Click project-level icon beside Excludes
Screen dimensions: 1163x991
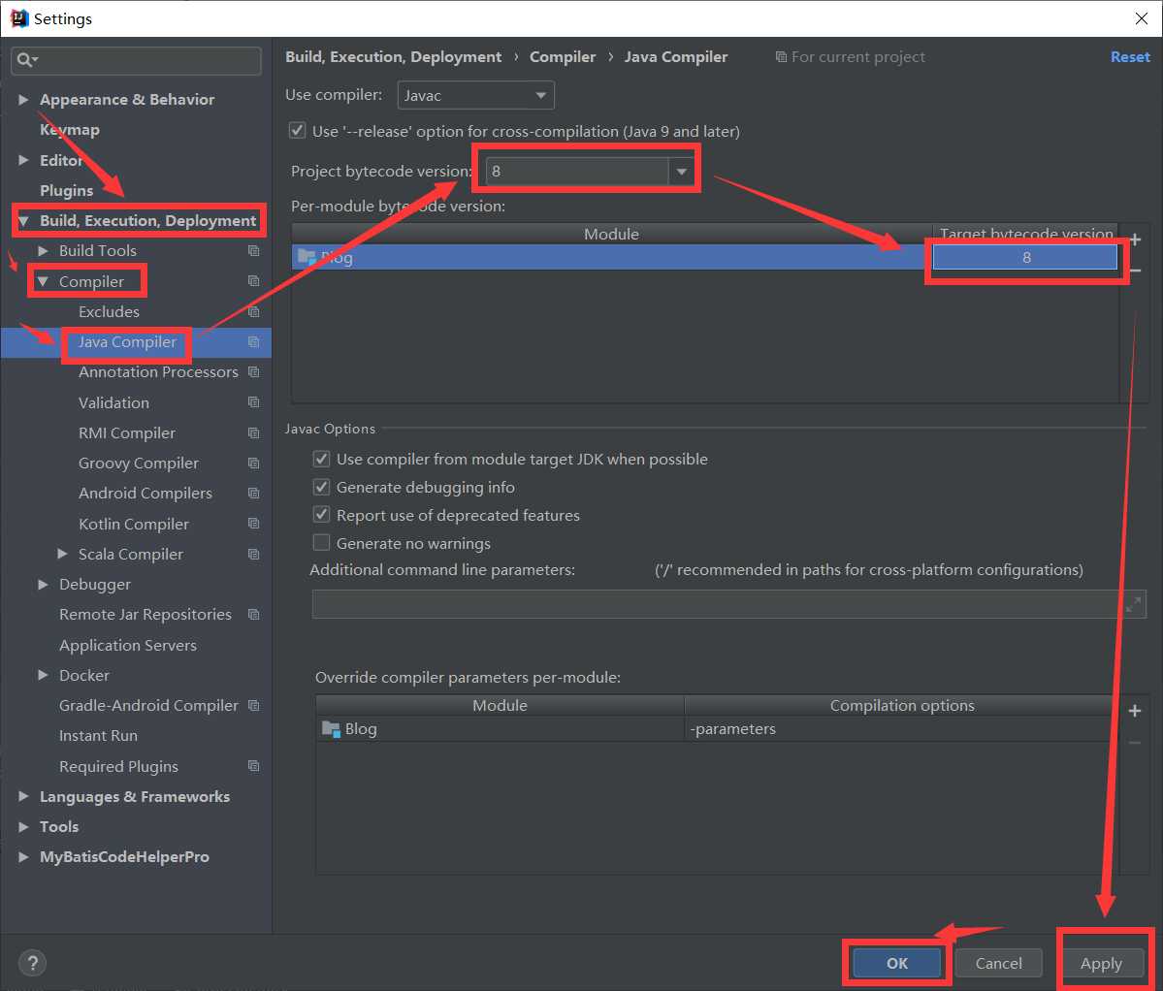click(x=254, y=311)
